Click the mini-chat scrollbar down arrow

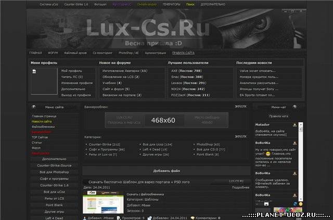coord(301,199)
